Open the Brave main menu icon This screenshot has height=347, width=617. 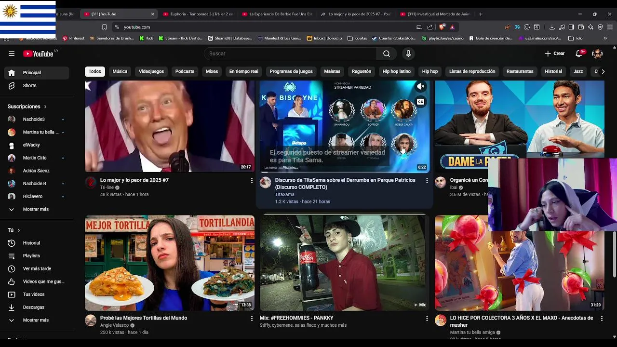pos(610,27)
